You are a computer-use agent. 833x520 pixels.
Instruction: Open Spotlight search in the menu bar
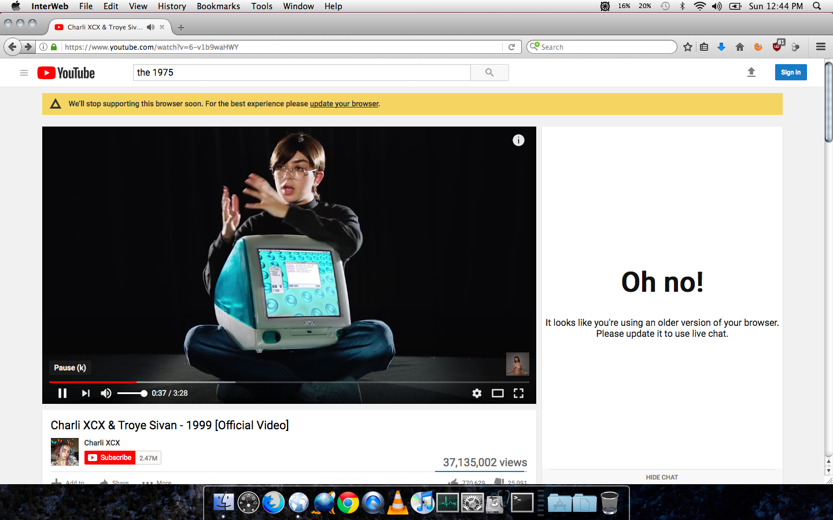[x=817, y=6]
